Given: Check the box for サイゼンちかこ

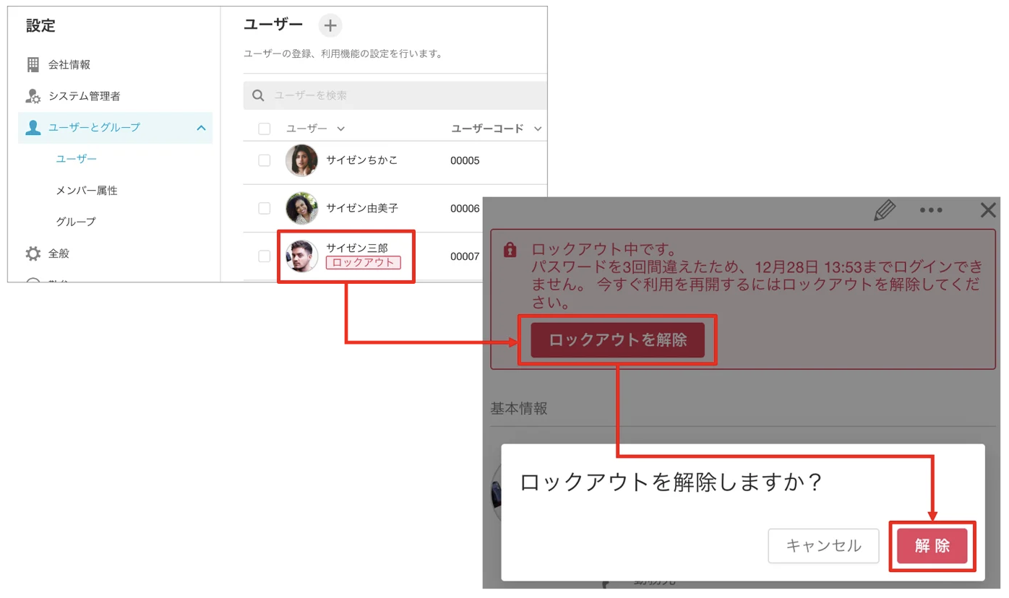Looking at the screenshot, I should tap(265, 160).
